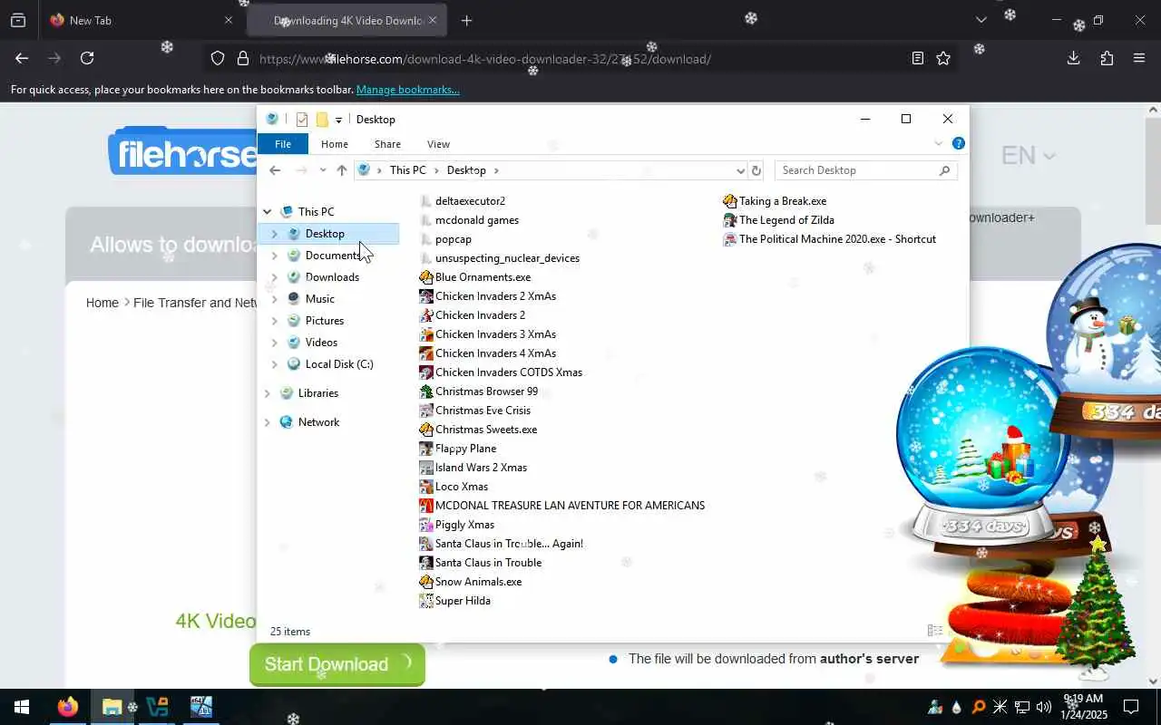
Task: Select the Chicken Invaders 2 shortcut icon
Action: tap(426, 315)
